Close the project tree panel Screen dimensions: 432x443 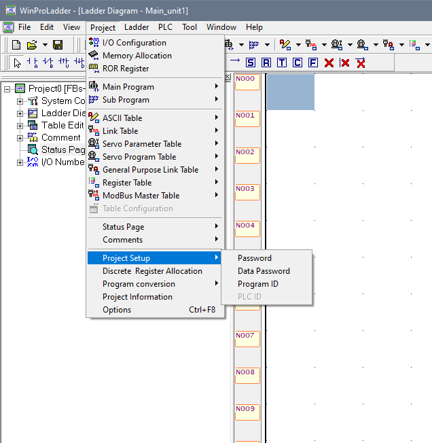(x=228, y=77)
